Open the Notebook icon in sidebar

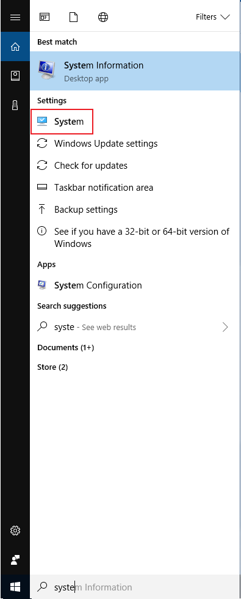pyautogui.click(x=15, y=76)
